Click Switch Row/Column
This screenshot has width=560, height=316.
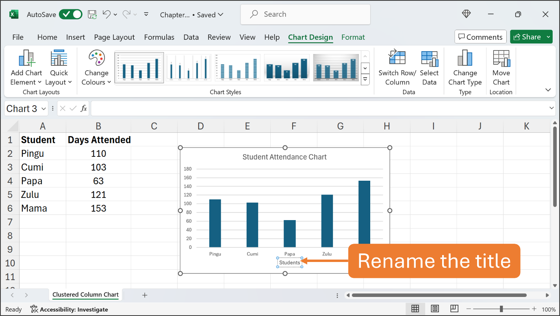pyautogui.click(x=397, y=67)
